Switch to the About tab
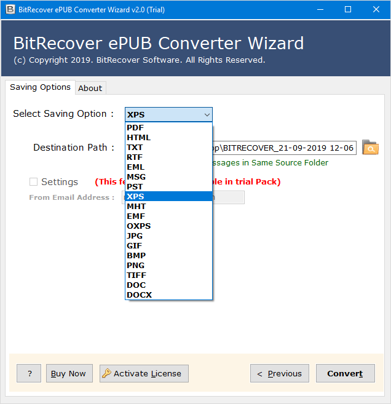The image size is (391, 404). pyautogui.click(x=90, y=88)
